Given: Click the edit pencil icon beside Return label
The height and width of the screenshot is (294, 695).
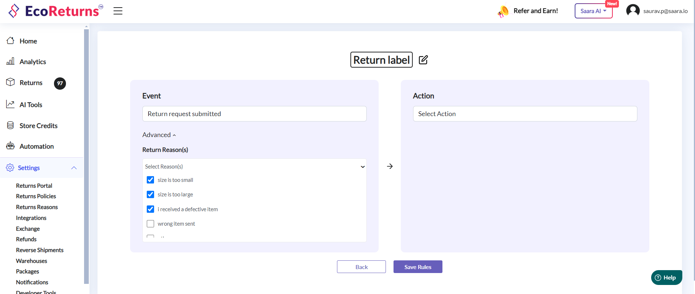Looking at the screenshot, I should coord(423,60).
